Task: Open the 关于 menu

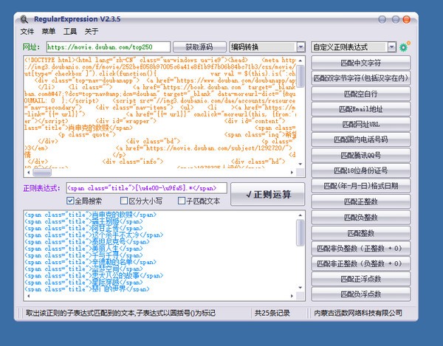Action: click(x=92, y=32)
